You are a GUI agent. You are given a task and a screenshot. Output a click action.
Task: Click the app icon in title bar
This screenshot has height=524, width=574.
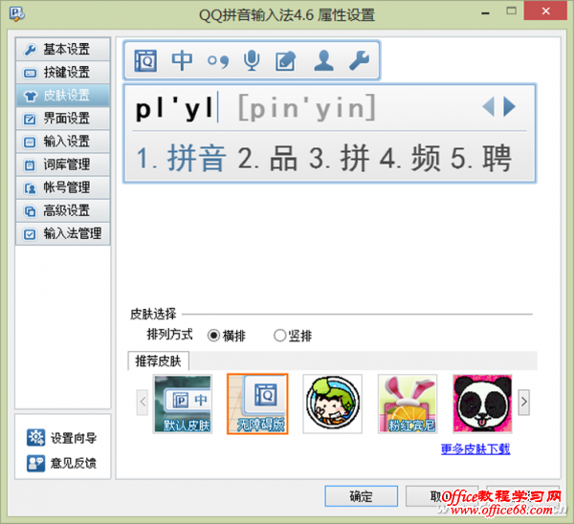(x=17, y=14)
